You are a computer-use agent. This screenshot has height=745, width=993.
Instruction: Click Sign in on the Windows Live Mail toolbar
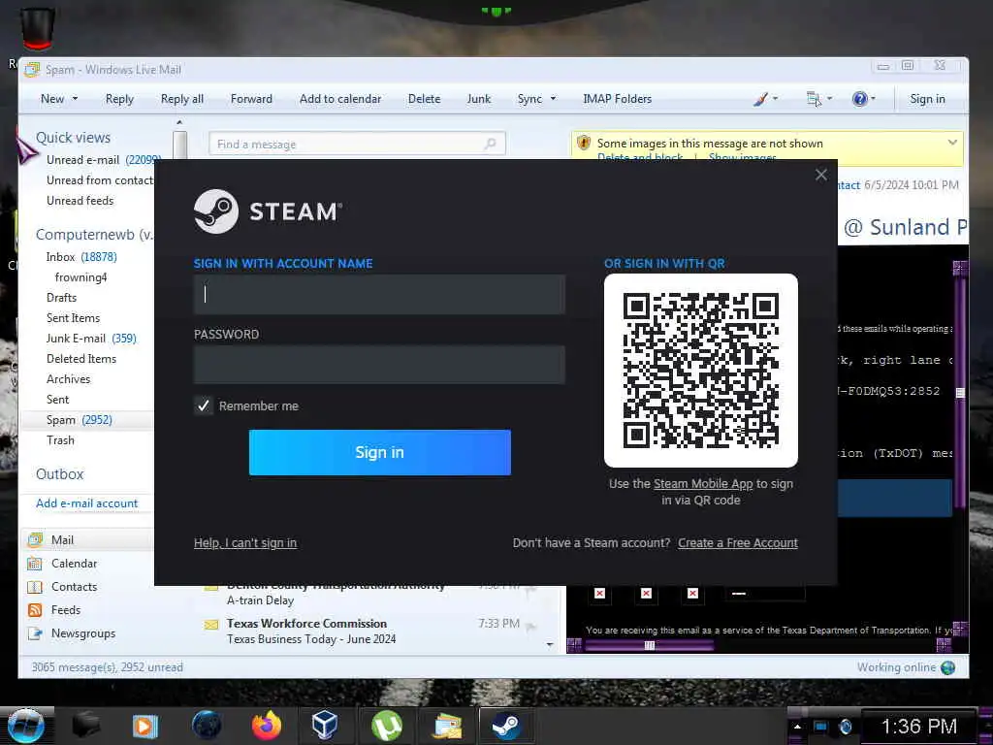point(927,99)
